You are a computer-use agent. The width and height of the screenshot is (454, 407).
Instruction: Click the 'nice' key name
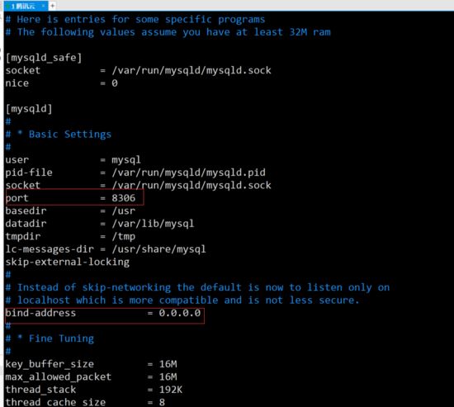(x=17, y=83)
